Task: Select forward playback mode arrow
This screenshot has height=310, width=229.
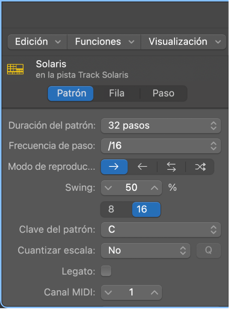Action: (114, 167)
